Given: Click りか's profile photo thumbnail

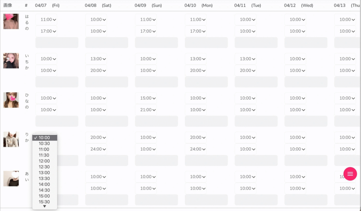Looking at the screenshot, I should 11,139.
